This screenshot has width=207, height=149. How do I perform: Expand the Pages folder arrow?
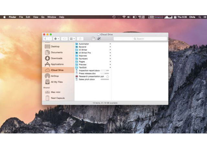tap(110, 62)
